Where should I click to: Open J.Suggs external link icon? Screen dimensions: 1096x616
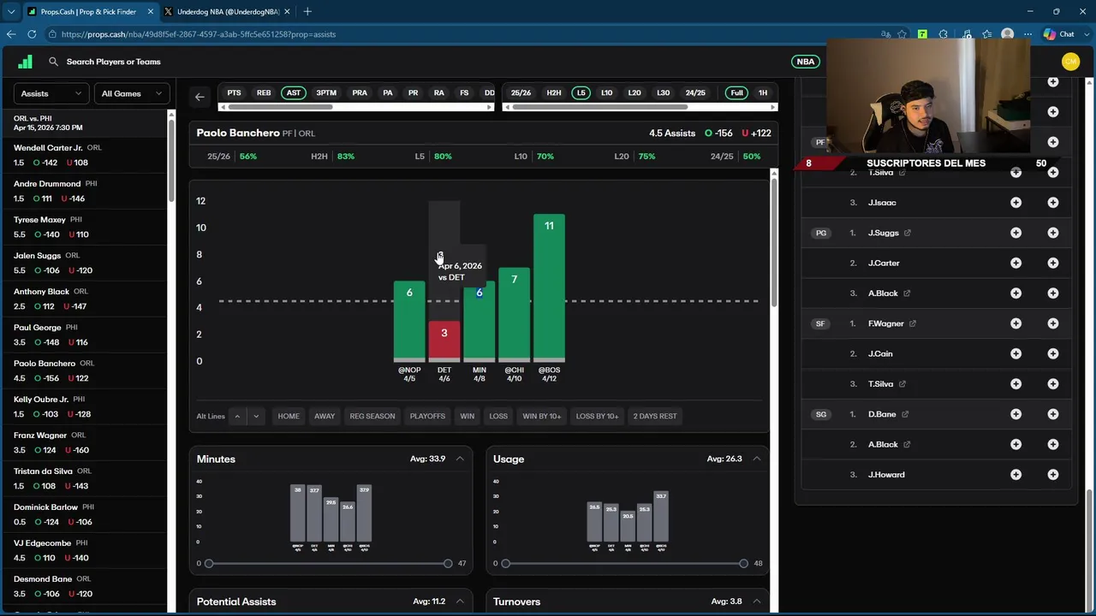pyautogui.click(x=907, y=233)
